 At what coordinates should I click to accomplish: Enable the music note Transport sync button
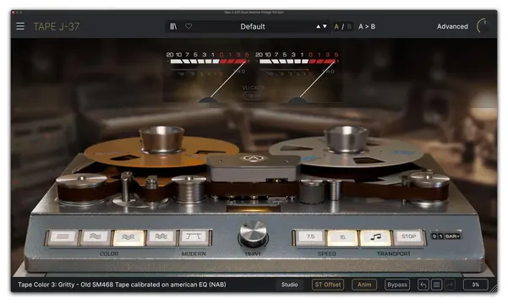[375, 237]
